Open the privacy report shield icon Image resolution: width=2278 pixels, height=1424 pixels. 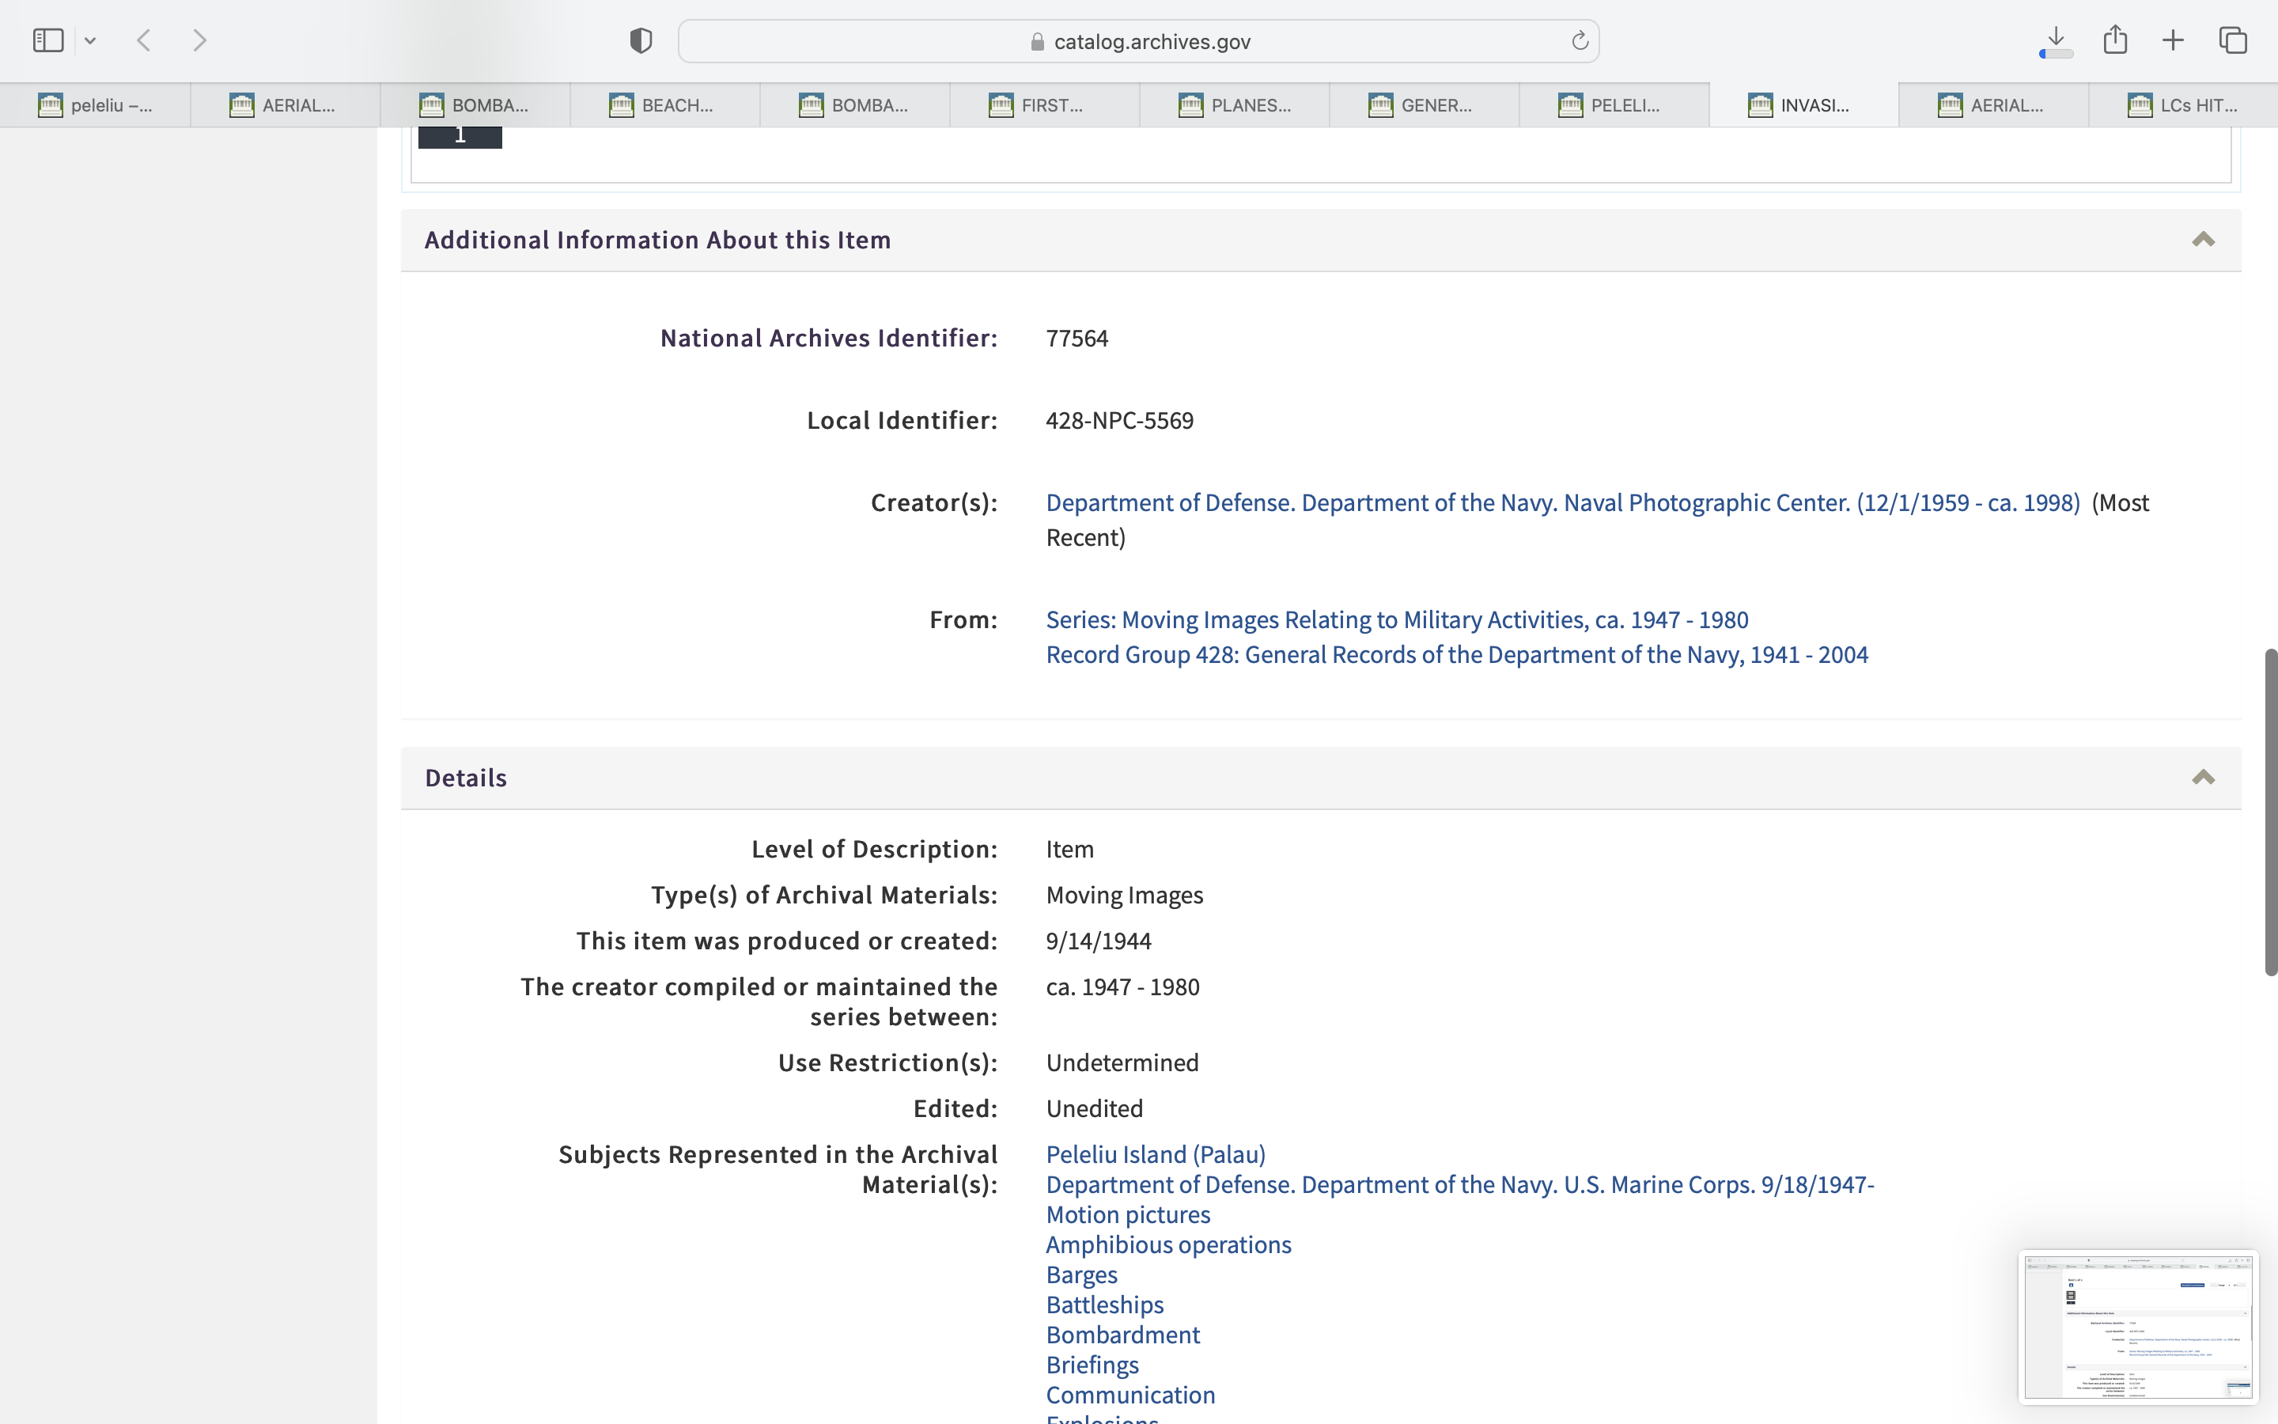(641, 40)
